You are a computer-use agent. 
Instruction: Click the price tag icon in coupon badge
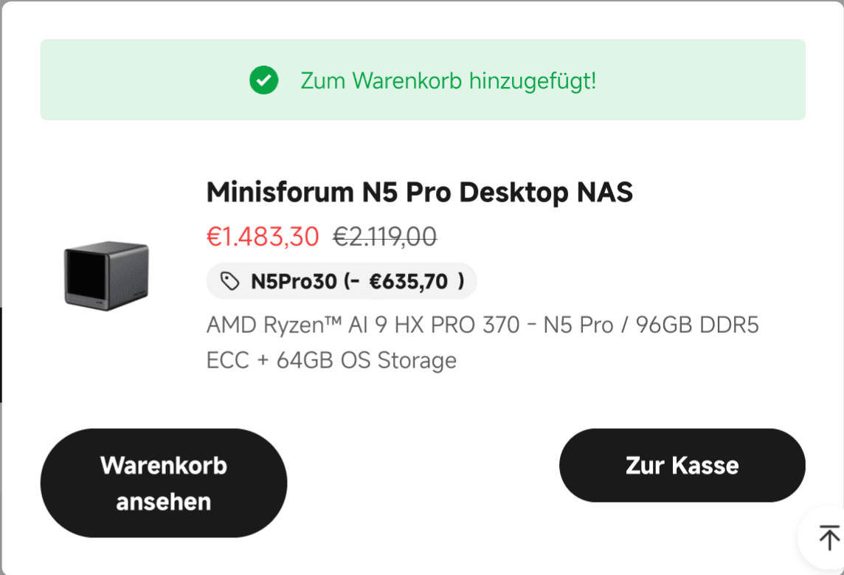230,281
